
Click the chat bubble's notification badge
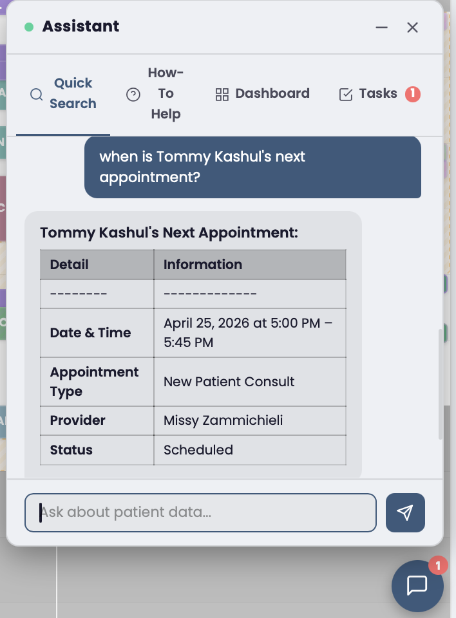pyautogui.click(x=438, y=566)
